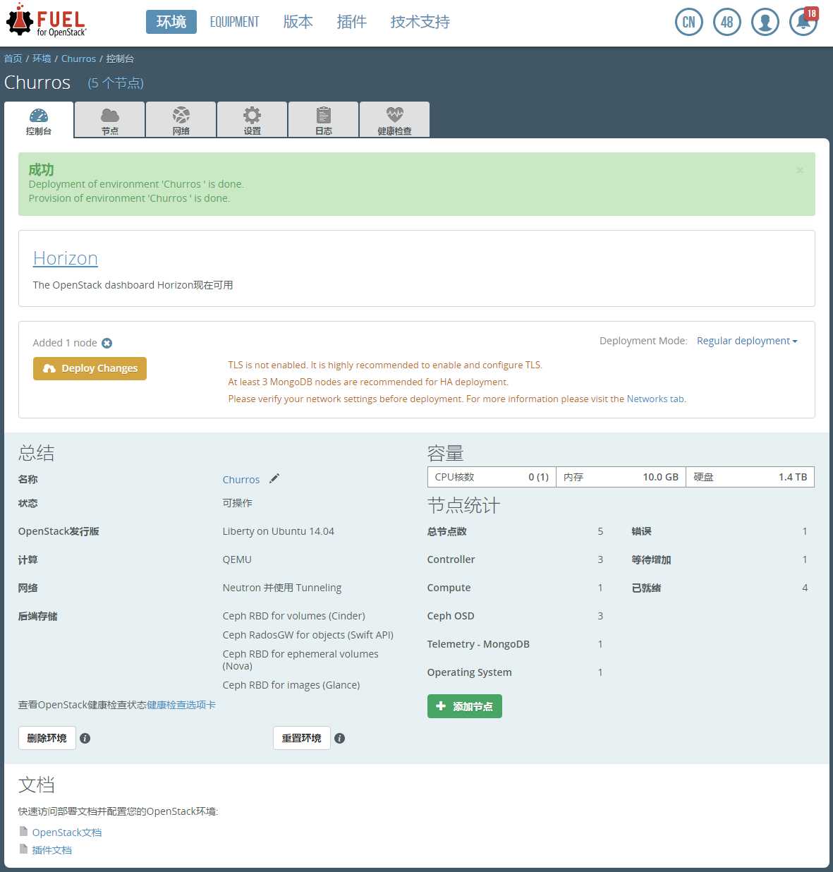Viewport: 833px width, 872px height.
Task: Select the 技术支持 top menu item
Action: coord(420,22)
